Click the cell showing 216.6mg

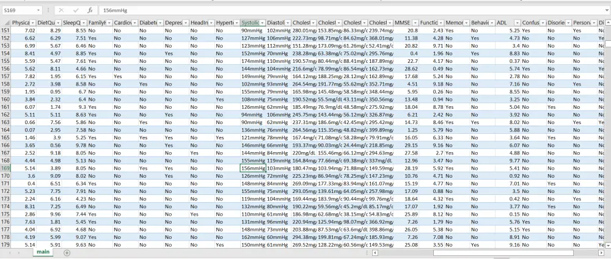tap(304, 68)
